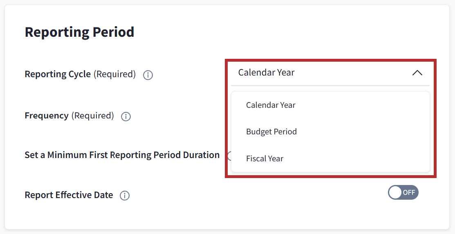The width and height of the screenshot is (455, 234).
Task: Click the Reporting Period heading
Action: [x=79, y=32]
